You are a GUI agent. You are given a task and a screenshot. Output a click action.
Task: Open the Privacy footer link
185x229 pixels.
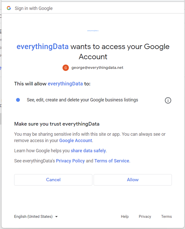145,217
